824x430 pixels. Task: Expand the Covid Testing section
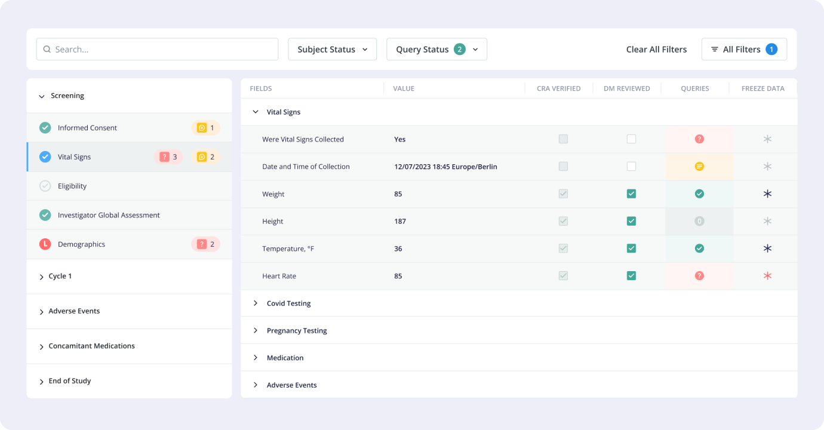288,303
